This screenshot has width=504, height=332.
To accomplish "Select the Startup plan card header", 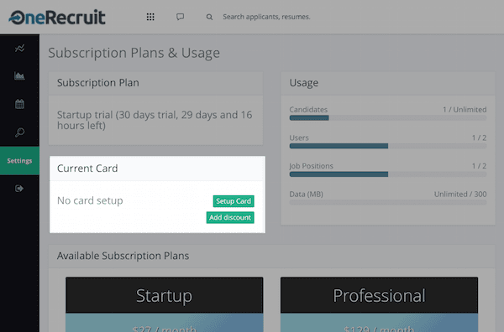I will tap(165, 295).
